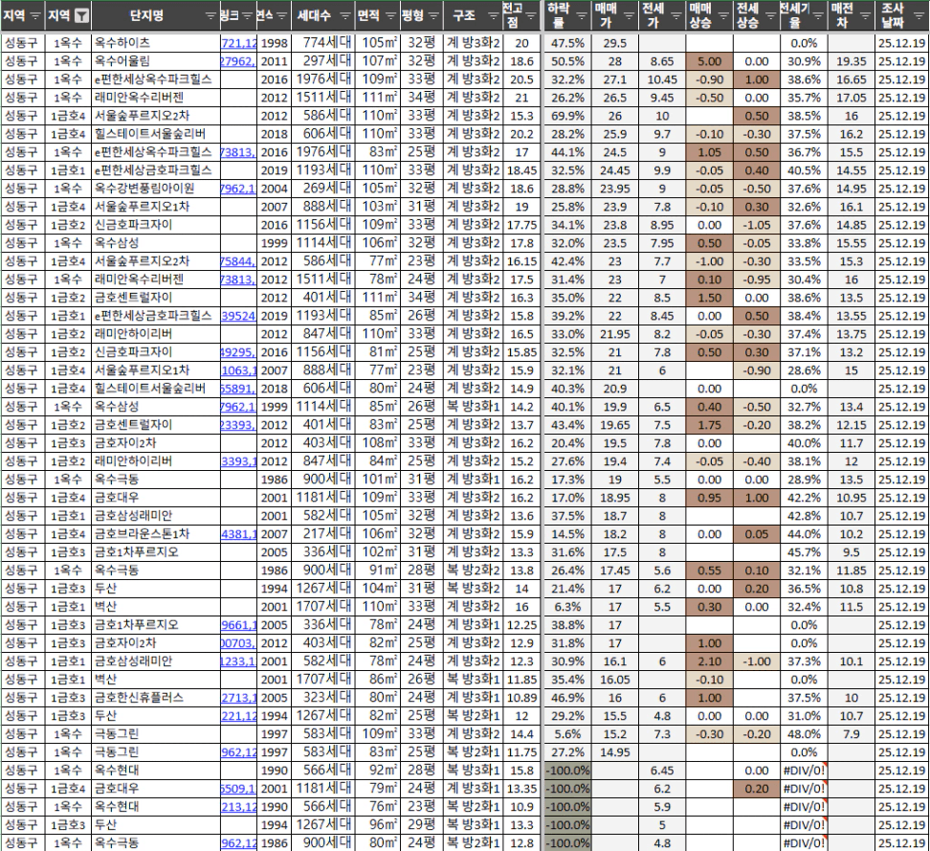Open the link in the 옥수하이츠 row
930x851 pixels.
tap(238, 43)
